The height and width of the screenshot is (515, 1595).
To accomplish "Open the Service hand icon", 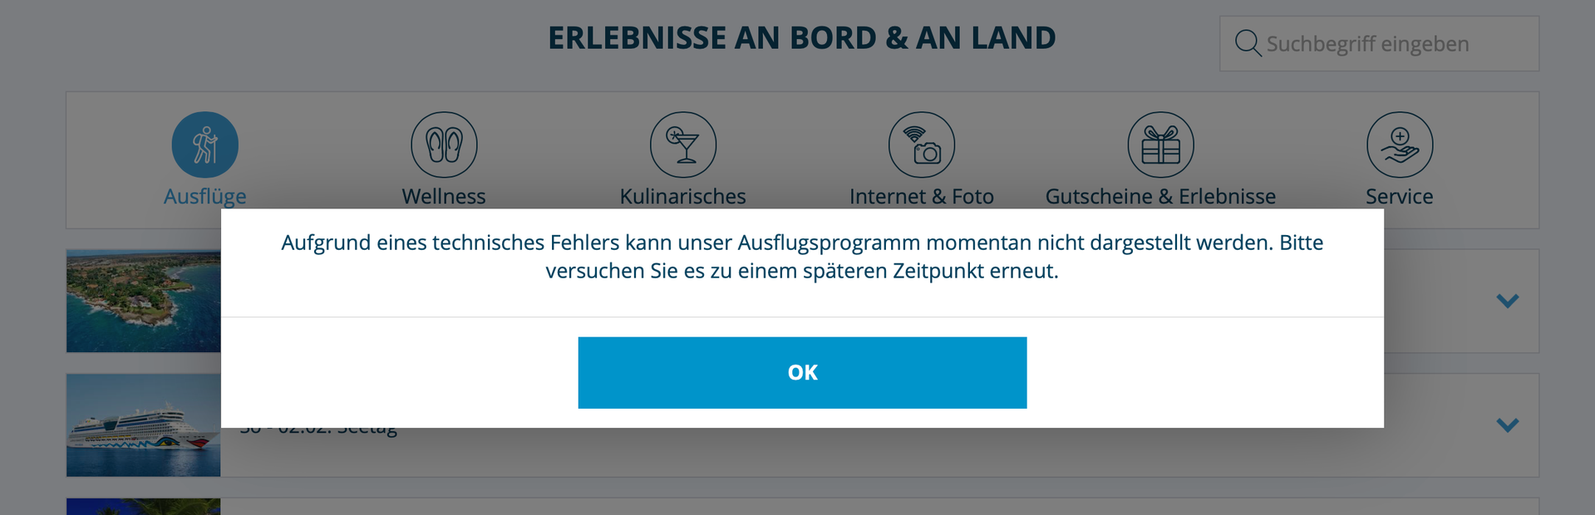I will pyautogui.click(x=1399, y=145).
